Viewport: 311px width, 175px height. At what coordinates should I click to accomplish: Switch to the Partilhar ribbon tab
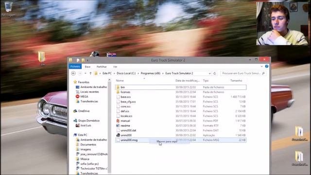(102, 67)
